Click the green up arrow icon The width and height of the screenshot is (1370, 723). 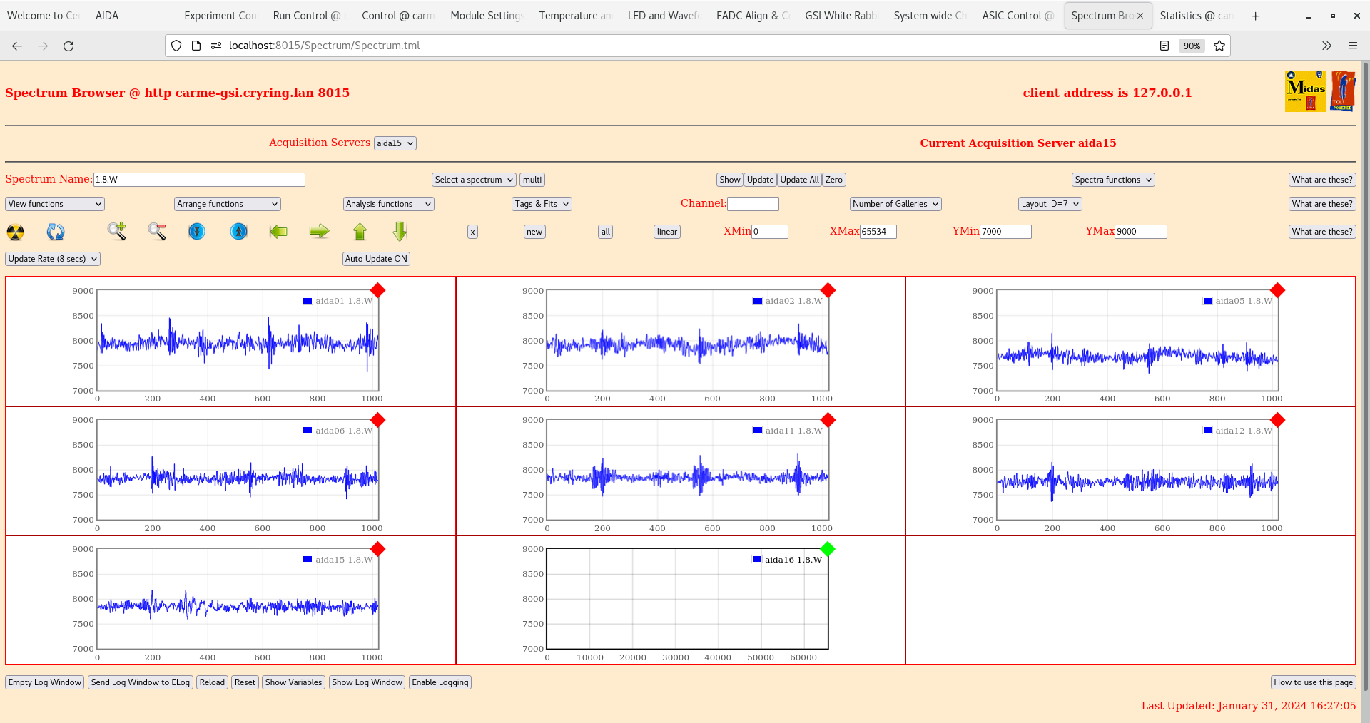[x=360, y=232]
